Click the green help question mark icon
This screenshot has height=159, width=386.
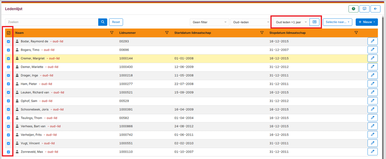[x=353, y=9]
